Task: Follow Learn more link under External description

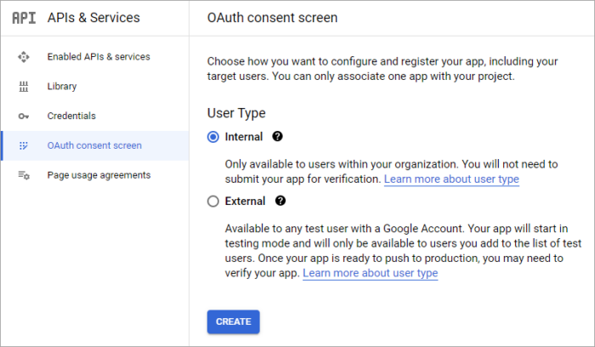Action: point(371,273)
